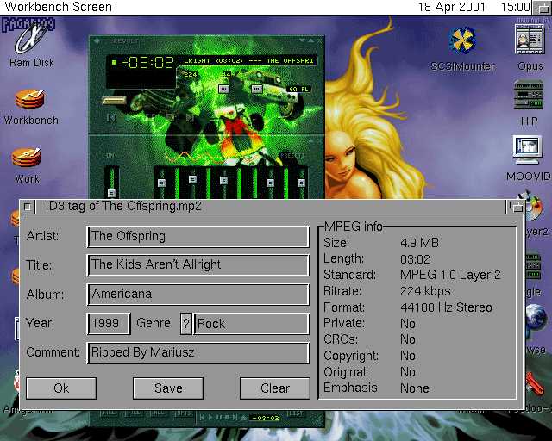This screenshot has width=552, height=441.
Task: Click the -03:02 time in the playlist bar
Action: (x=266, y=418)
